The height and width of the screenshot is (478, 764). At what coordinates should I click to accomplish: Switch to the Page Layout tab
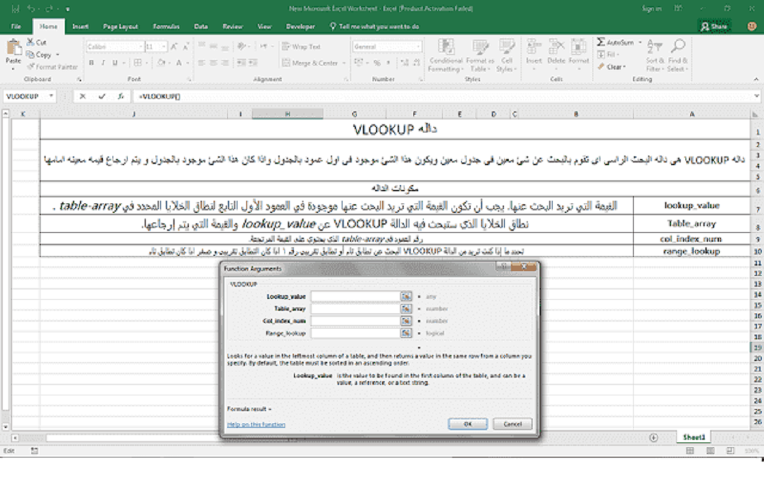[x=120, y=27]
